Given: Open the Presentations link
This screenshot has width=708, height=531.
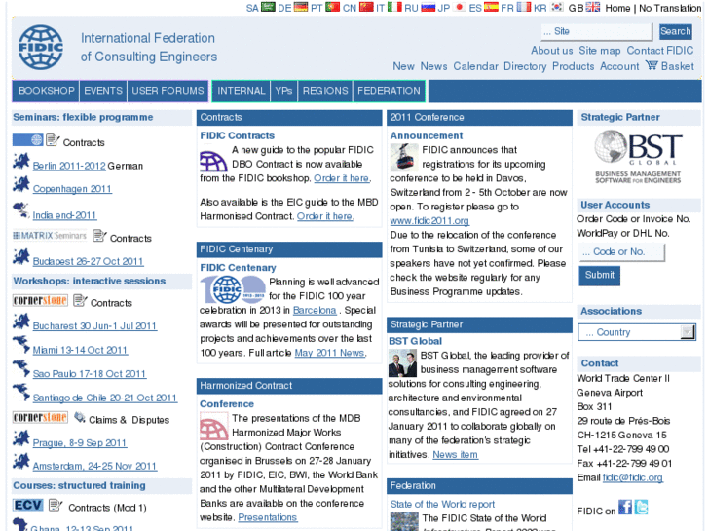Looking at the screenshot, I should click(x=267, y=517).
